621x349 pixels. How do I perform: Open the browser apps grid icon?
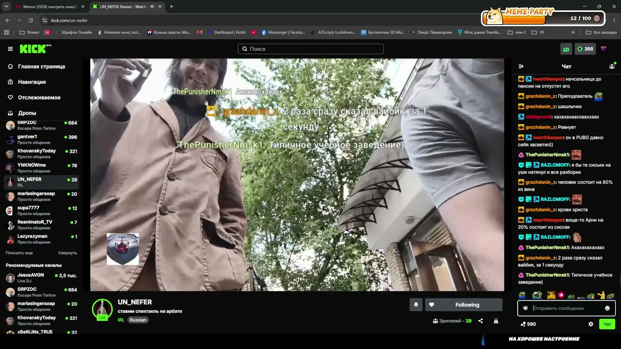6,32
